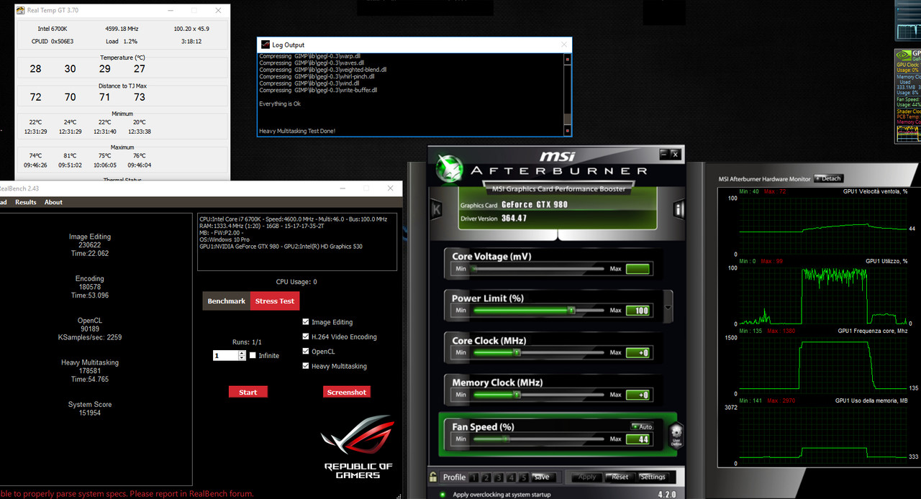921x499 pixels.
Task: Save the current Afterburner profile
Action: [543, 477]
